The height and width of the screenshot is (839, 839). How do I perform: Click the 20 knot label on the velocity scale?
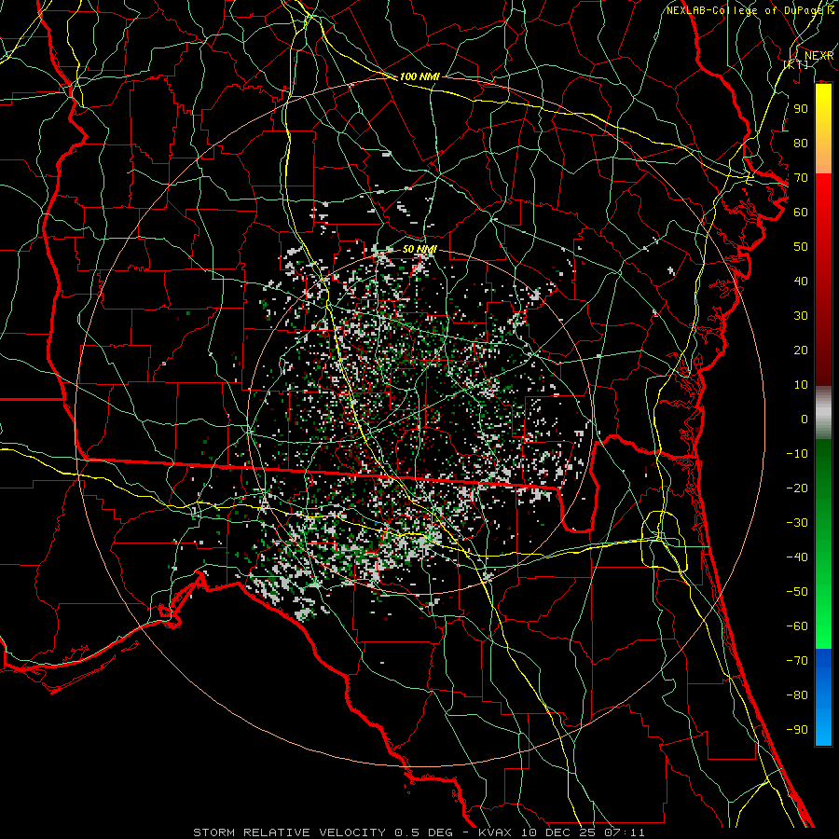pyautogui.click(x=801, y=351)
